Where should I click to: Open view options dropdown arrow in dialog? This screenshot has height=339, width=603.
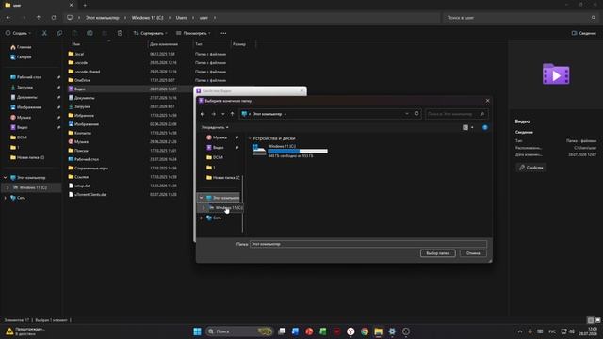[472, 127]
